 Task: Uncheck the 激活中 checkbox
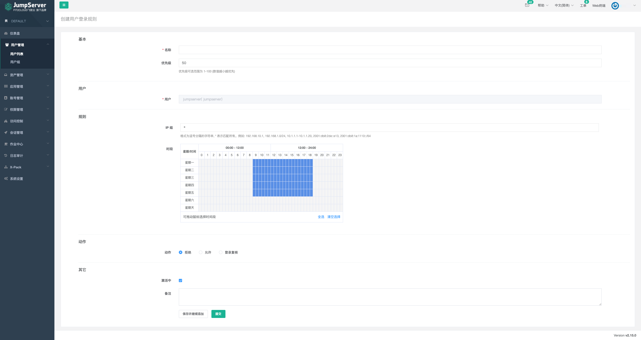[x=181, y=280]
